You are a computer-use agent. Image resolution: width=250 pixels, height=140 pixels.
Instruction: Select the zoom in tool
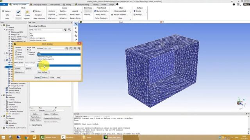point(76,32)
